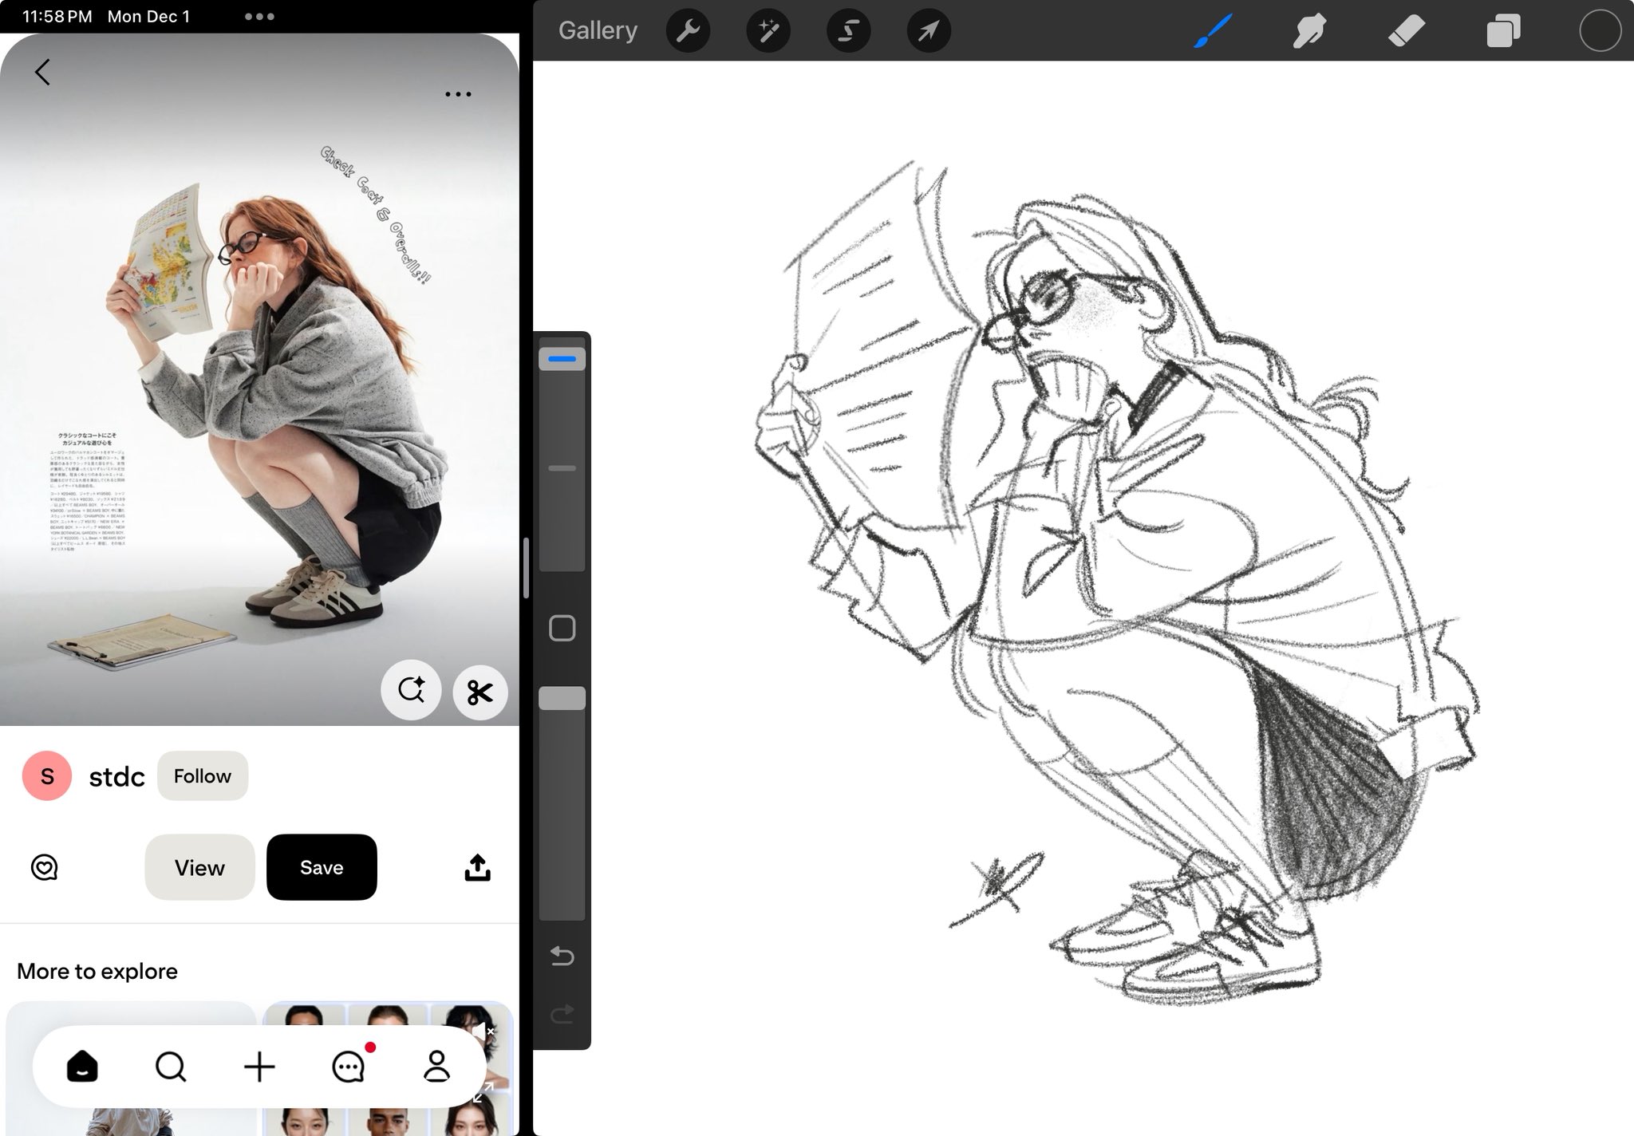This screenshot has height=1136, width=1634.
Task: Open the active color picker circle
Action: click(x=1599, y=31)
